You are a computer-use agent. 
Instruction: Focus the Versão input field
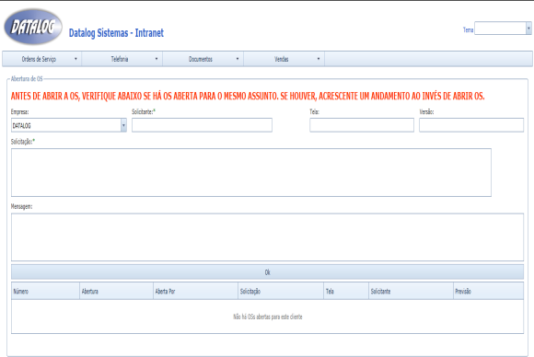point(471,125)
